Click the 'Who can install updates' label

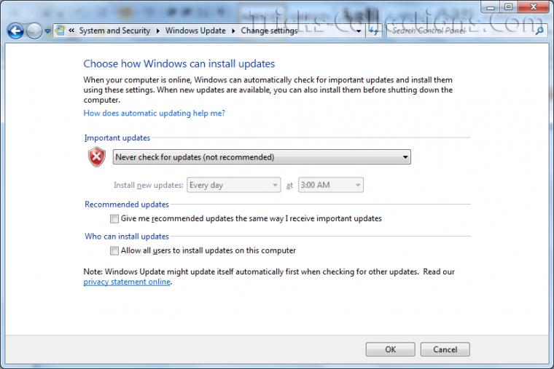(x=127, y=237)
